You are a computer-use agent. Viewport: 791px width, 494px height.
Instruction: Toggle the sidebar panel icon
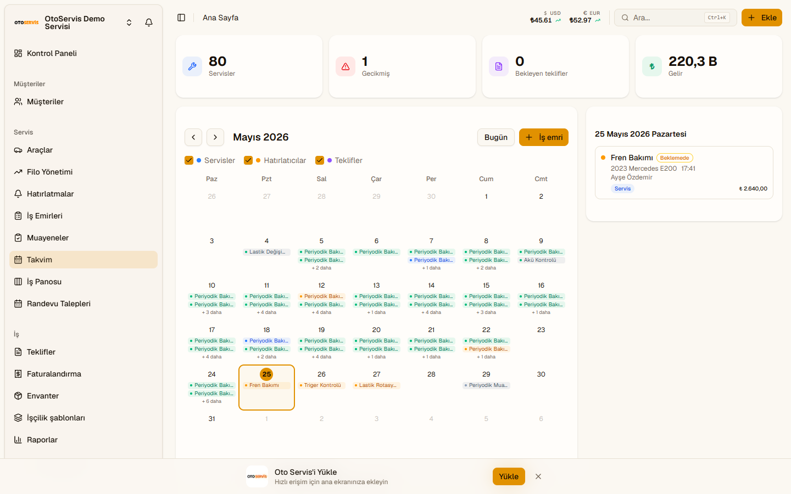tap(181, 18)
